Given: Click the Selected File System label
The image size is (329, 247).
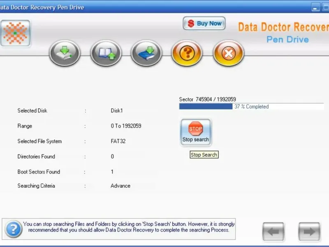Looking at the screenshot, I should coord(39,141).
